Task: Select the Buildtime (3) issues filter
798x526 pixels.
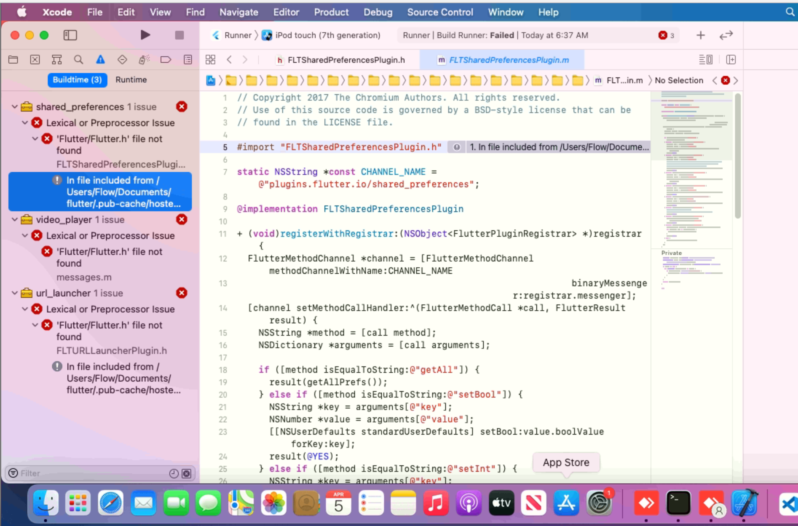Action: [x=77, y=80]
